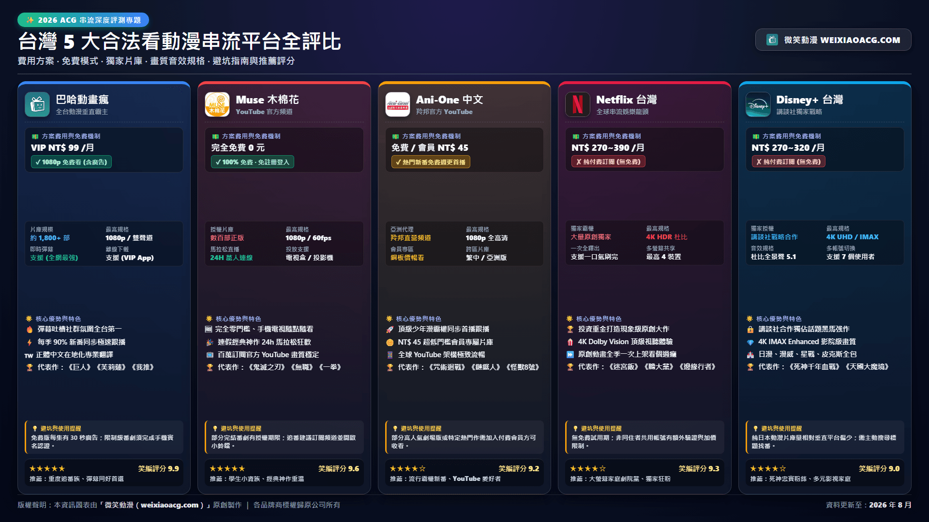The width and height of the screenshot is (929, 522).
Task: Click the score 笑編評分 9.9
Action: click(x=158, y=468)
